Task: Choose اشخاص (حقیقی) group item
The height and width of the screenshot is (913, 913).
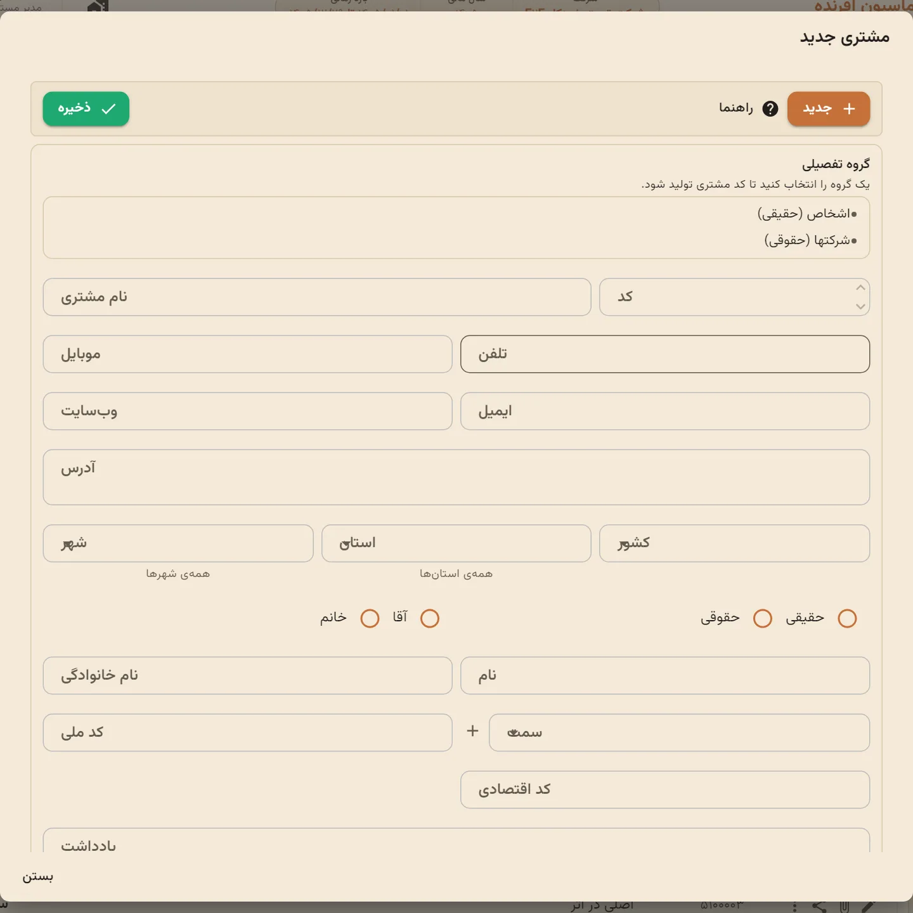Action: point(806,214)
